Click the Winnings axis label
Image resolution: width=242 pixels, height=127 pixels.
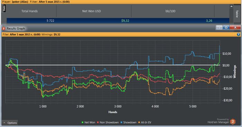coord(235,71)
